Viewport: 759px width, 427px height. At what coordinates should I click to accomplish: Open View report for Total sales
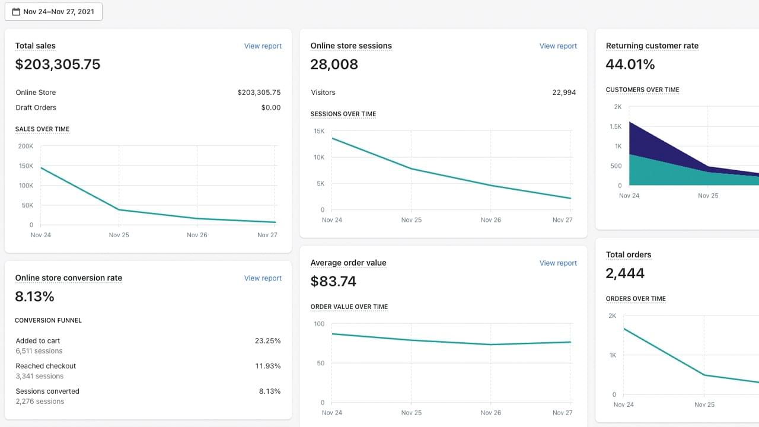click(x=263, y=46)
